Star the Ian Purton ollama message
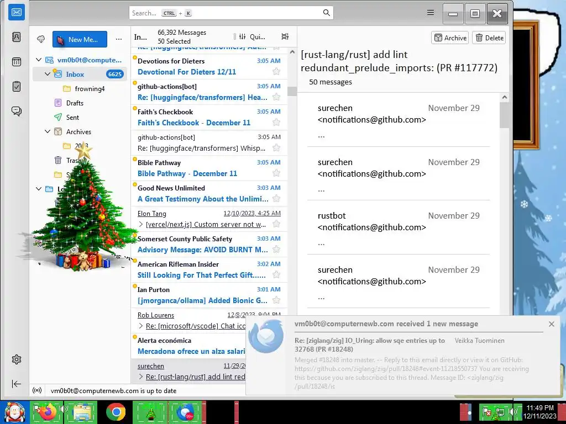The image size is (566, 424). [x=276, y=300]
